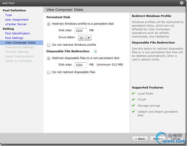Focus the Persistent Disk size field
187x146 pixels.
(x=81, y=31)
